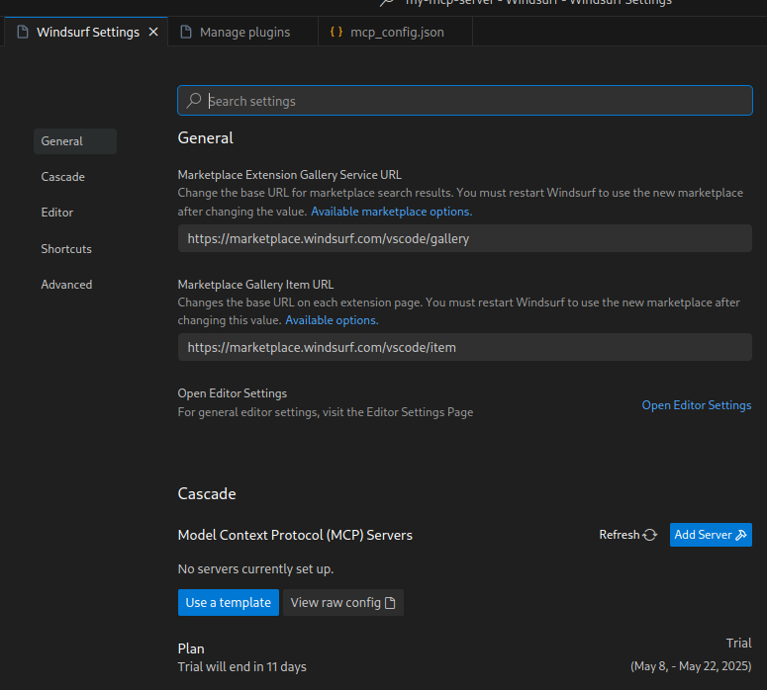The image size is (767, 690).
Task: Click the document icon on View raw config
Action: tap(390, 603)
